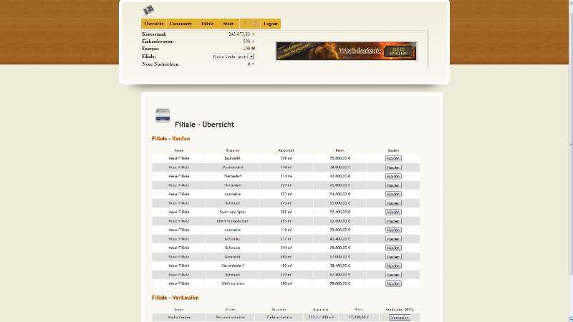Open the notepad icon beside Logout

[255, 24]
